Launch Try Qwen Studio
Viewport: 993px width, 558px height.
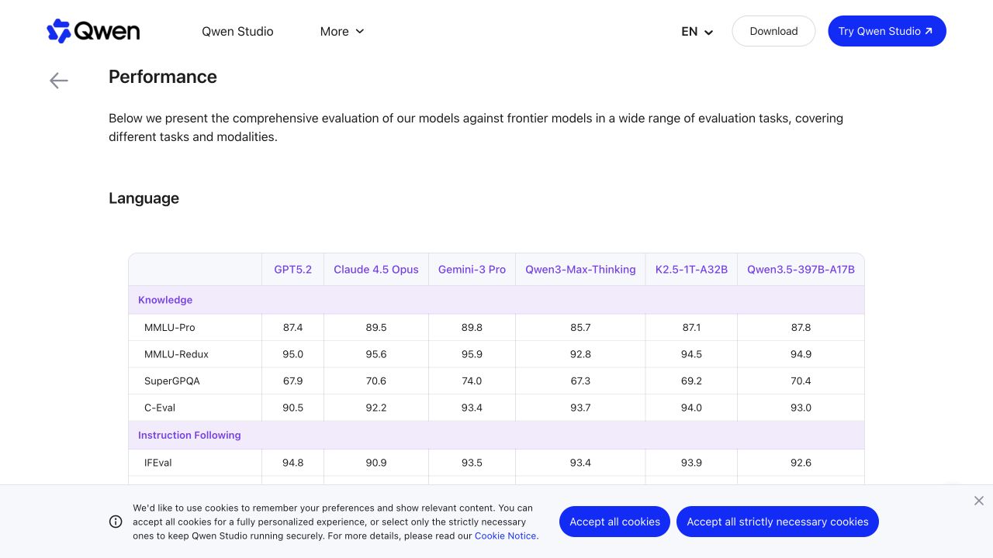887,31
